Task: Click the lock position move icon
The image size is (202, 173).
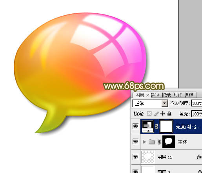Action: pyautogui.click(x=162, y=114)
